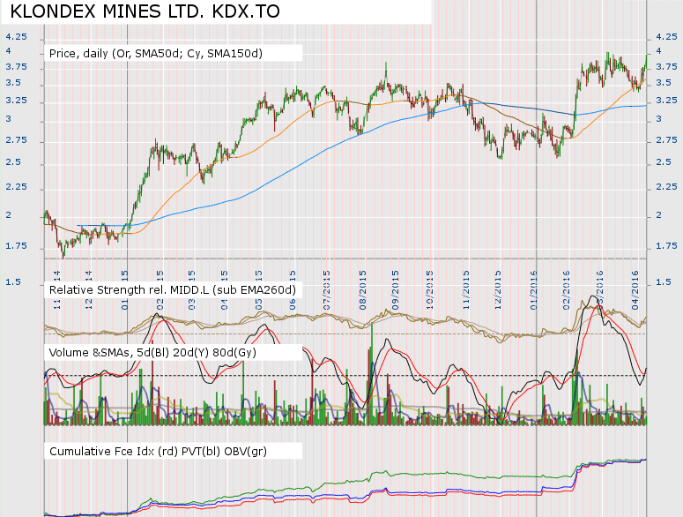Click the 4.25 value on the right price axis
Screen dimensions: 683x517
pyautogui.click(x=666, y=37)
